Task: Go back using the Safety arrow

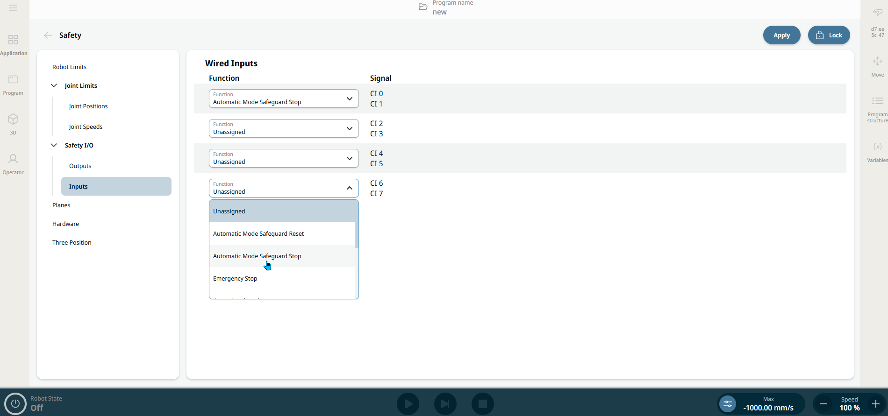Action: 48,35
